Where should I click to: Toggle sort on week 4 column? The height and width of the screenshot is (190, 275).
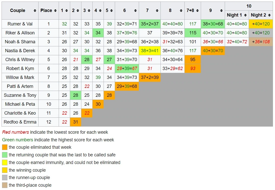(100, 11)
